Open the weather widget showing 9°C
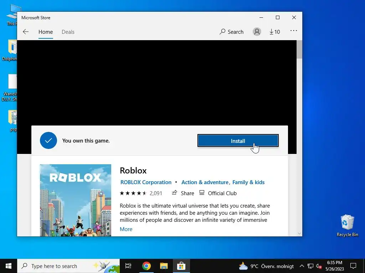 tap(266, 266)
